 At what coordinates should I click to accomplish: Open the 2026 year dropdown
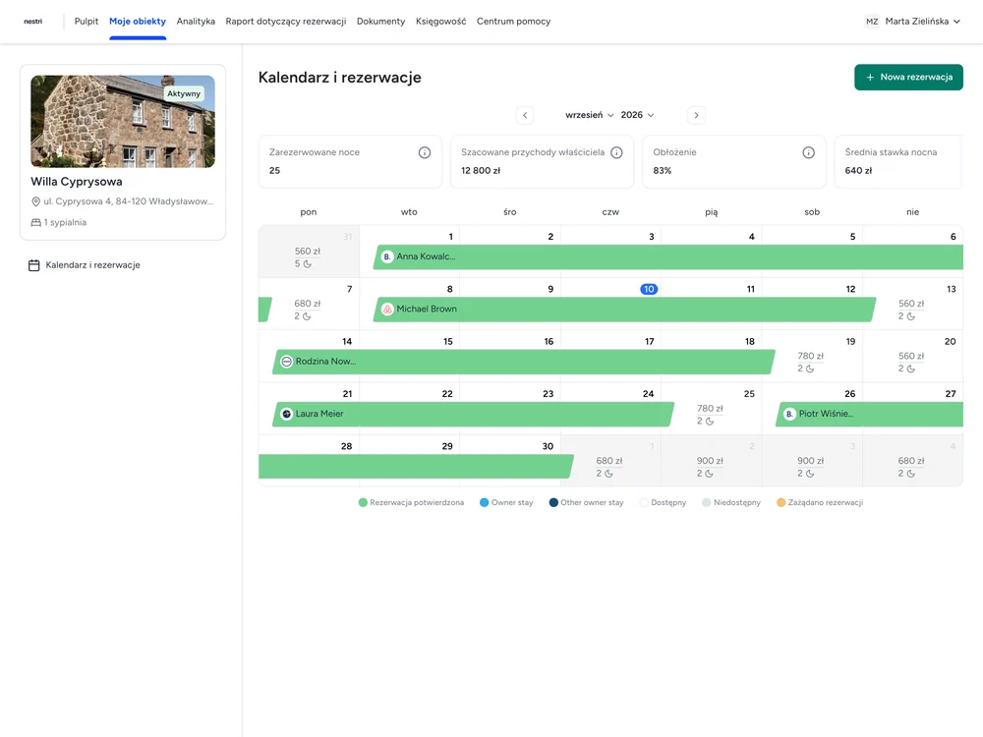pyautogui.click(x=638, y=115)
